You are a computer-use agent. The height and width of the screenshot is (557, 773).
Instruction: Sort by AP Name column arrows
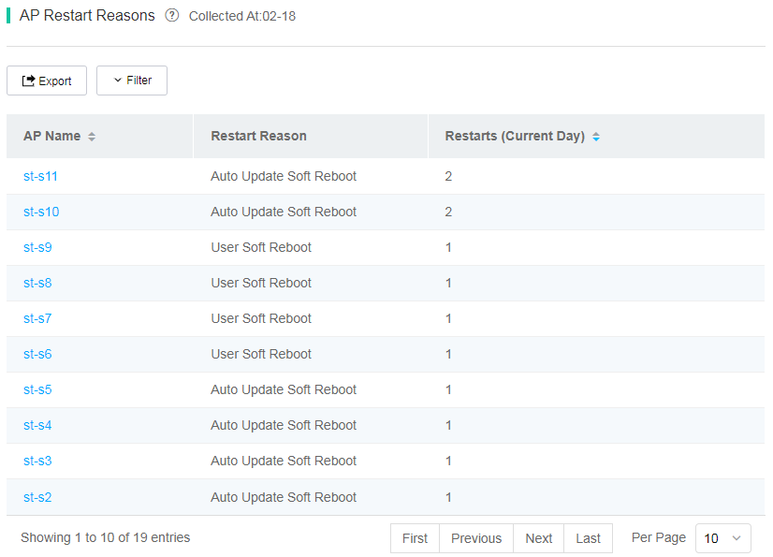click(92, 137)
